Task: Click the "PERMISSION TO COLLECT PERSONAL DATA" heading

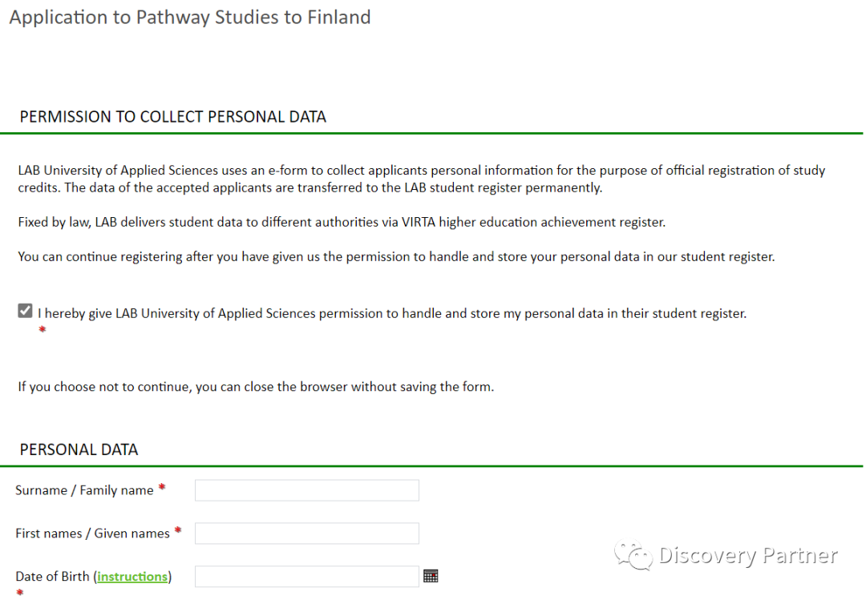Action: pos(172,117)
